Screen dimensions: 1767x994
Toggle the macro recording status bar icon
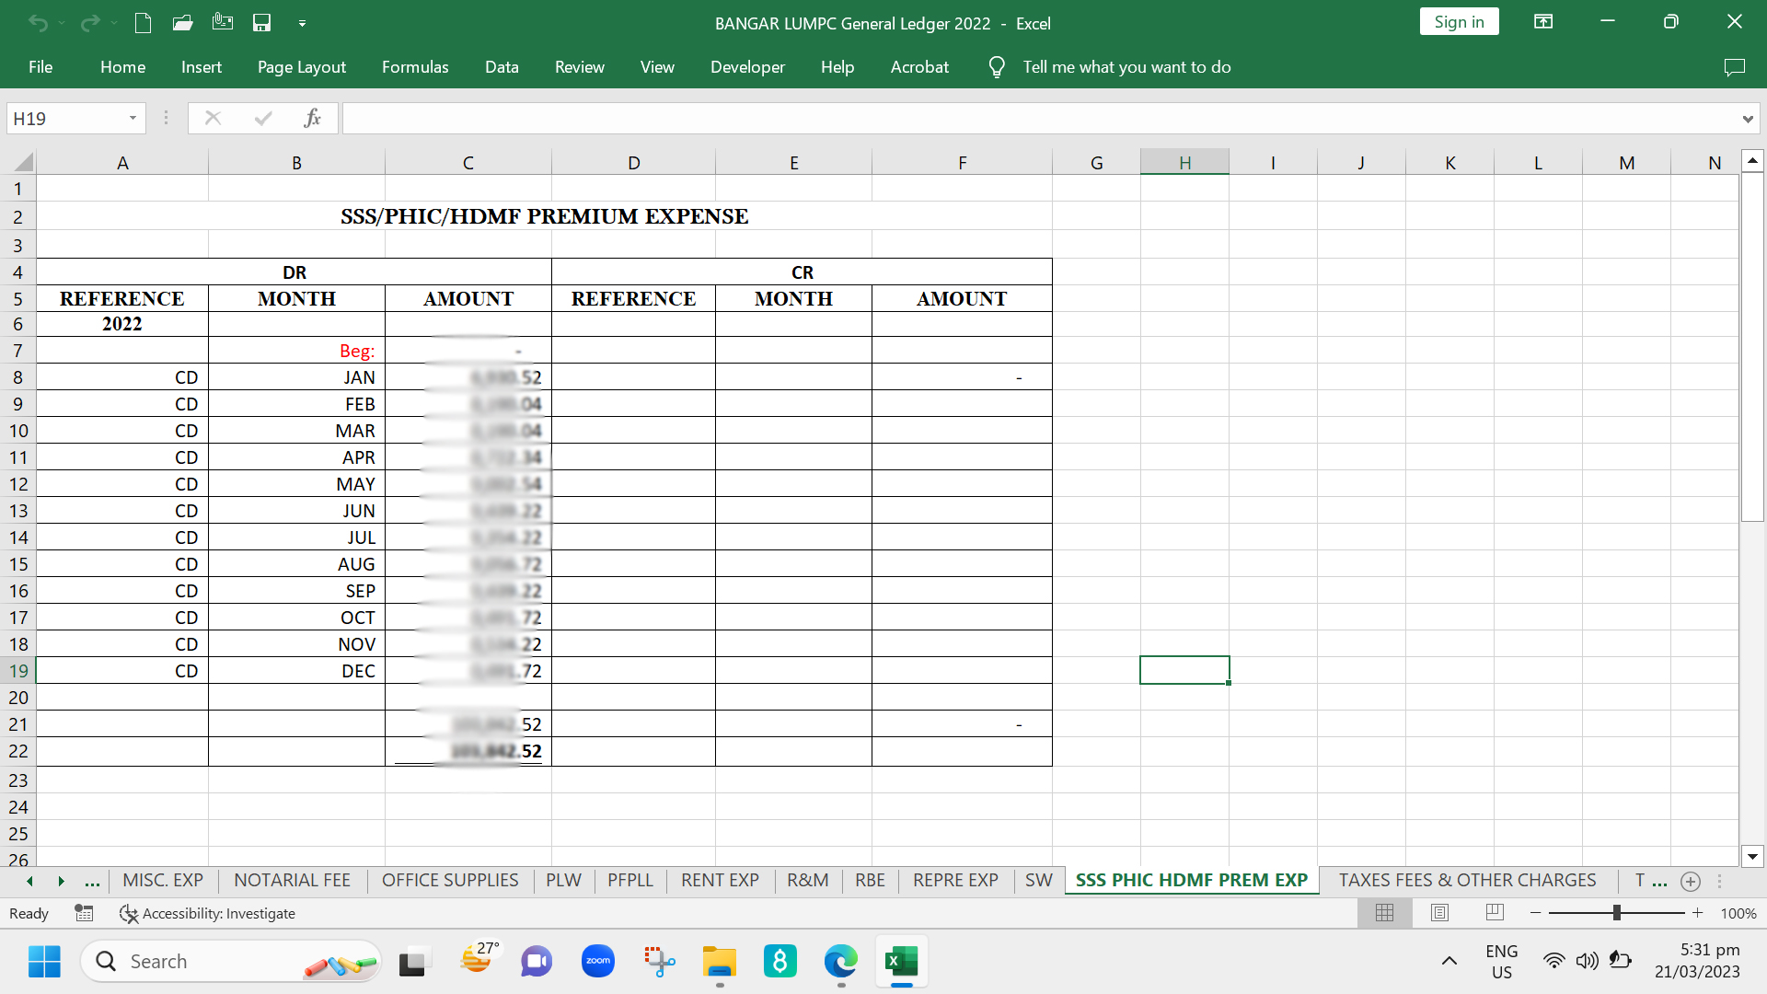tap(84, 913)
